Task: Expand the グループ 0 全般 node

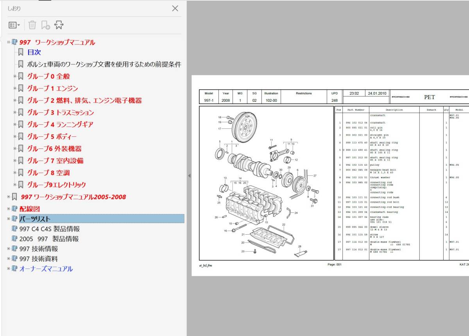Action: click(x=15, y=76)
